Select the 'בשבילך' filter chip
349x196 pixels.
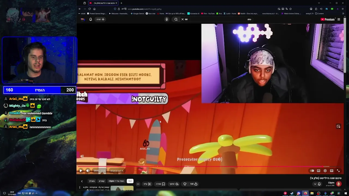click(92, 181)
